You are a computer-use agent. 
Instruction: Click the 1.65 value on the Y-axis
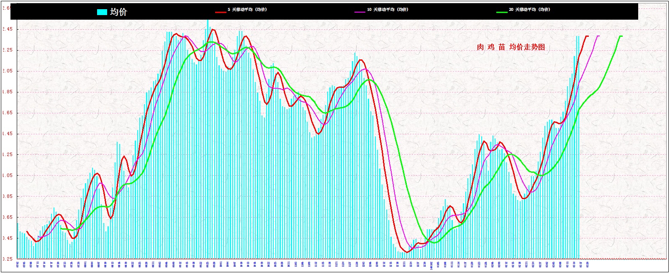7,113
